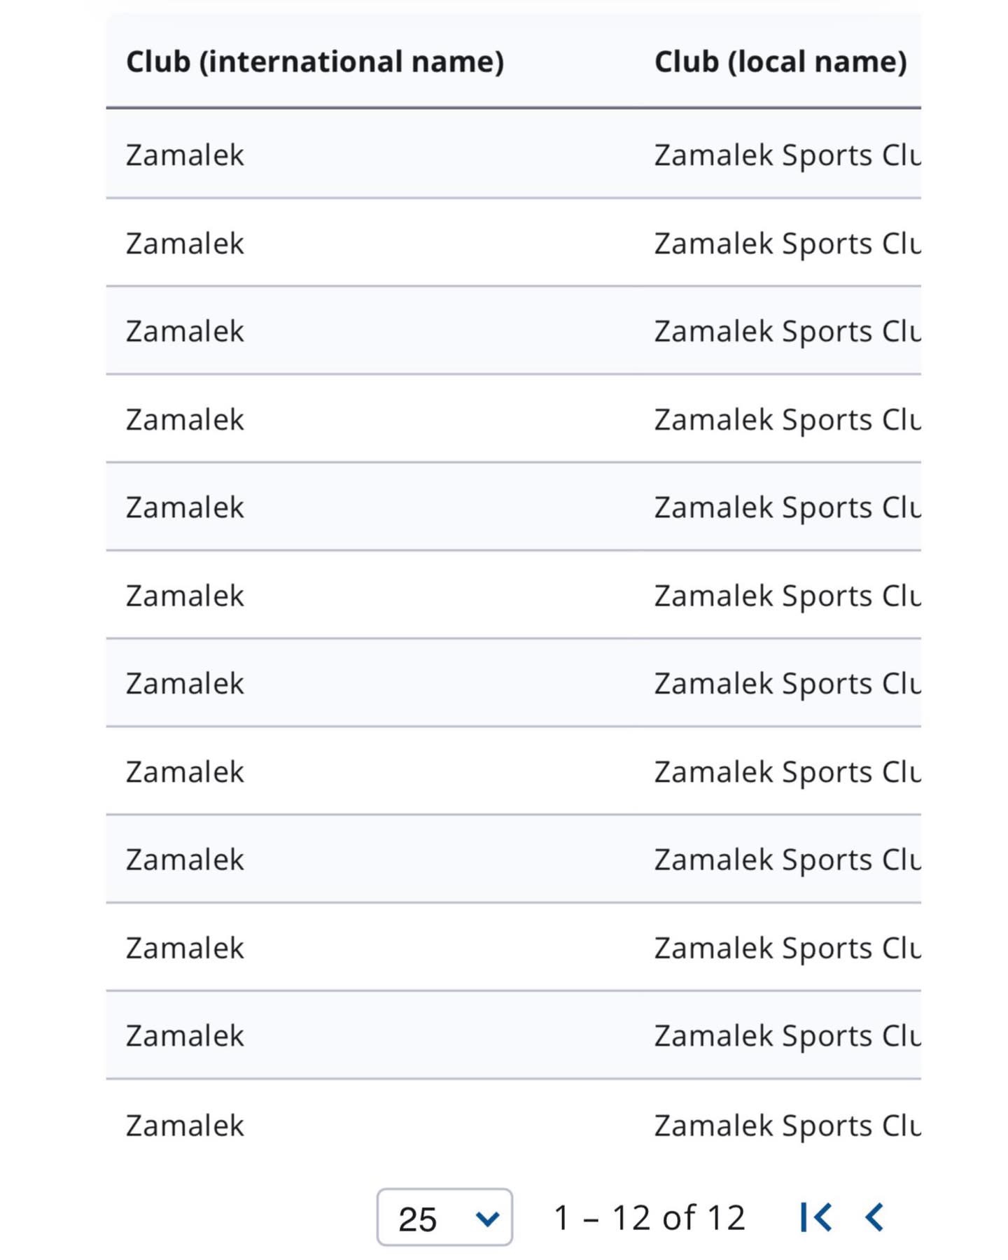Select the fourth row's Zamalek international name
1008x1260 pixels.
click(x=185, y=420)
